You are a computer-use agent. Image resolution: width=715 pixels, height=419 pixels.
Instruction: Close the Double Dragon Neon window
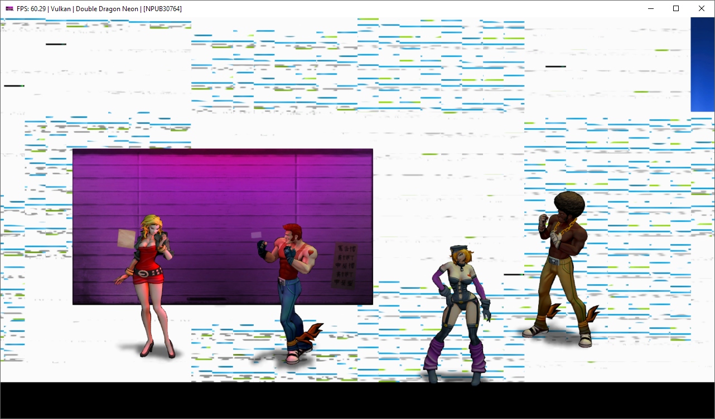702,8
